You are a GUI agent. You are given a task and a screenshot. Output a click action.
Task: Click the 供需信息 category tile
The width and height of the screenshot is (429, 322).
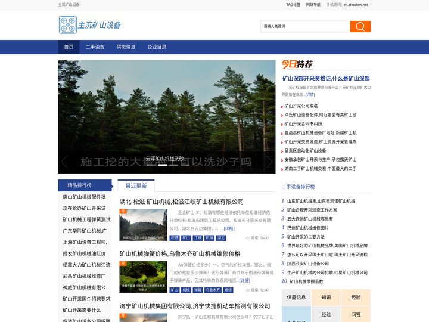pos(296,298)
